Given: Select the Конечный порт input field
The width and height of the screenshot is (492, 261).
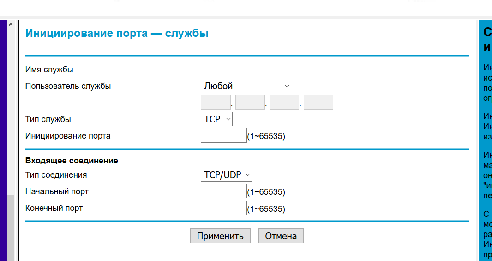Looking at the screenshot, I should tap(224, 208).
